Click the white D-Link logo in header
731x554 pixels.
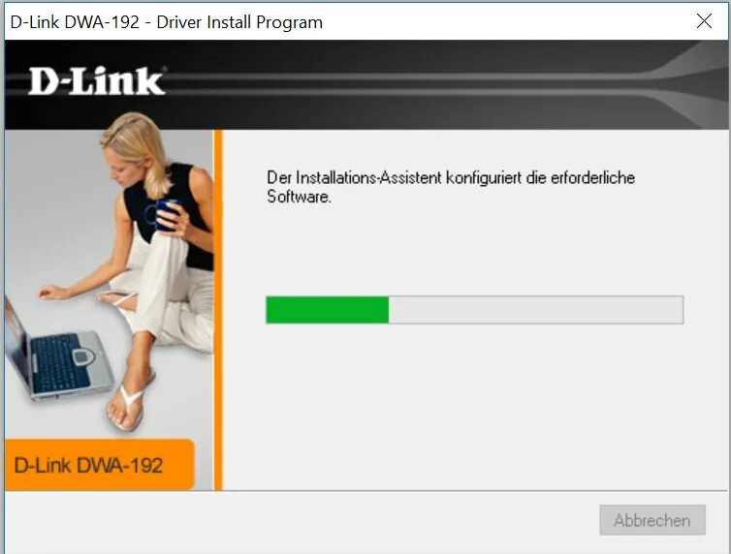pos(97,81)
